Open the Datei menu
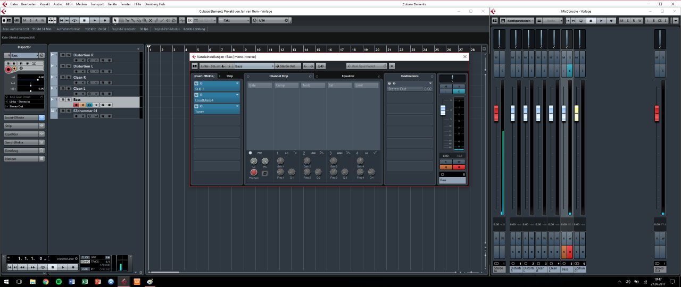This screenshot has height=287, width=681. point(14,4)
